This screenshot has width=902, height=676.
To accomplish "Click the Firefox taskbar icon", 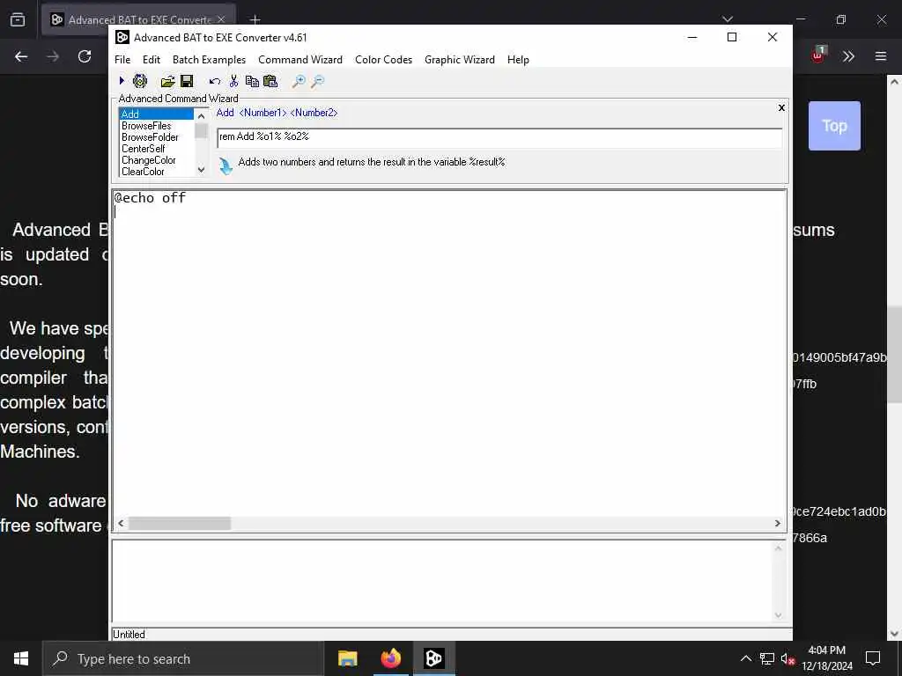I will pos(390,658).
